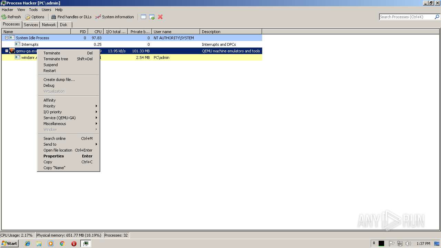Expand the Service (QEMU-GA) submenu

tap(69, 118)
